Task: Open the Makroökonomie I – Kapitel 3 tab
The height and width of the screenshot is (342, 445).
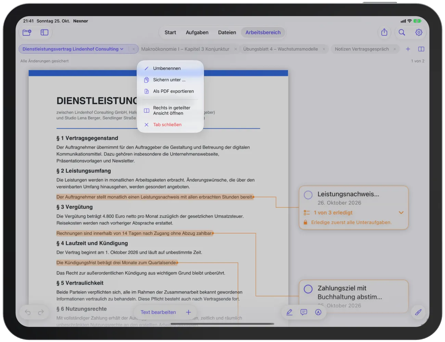Action: (x=185, y=49)
